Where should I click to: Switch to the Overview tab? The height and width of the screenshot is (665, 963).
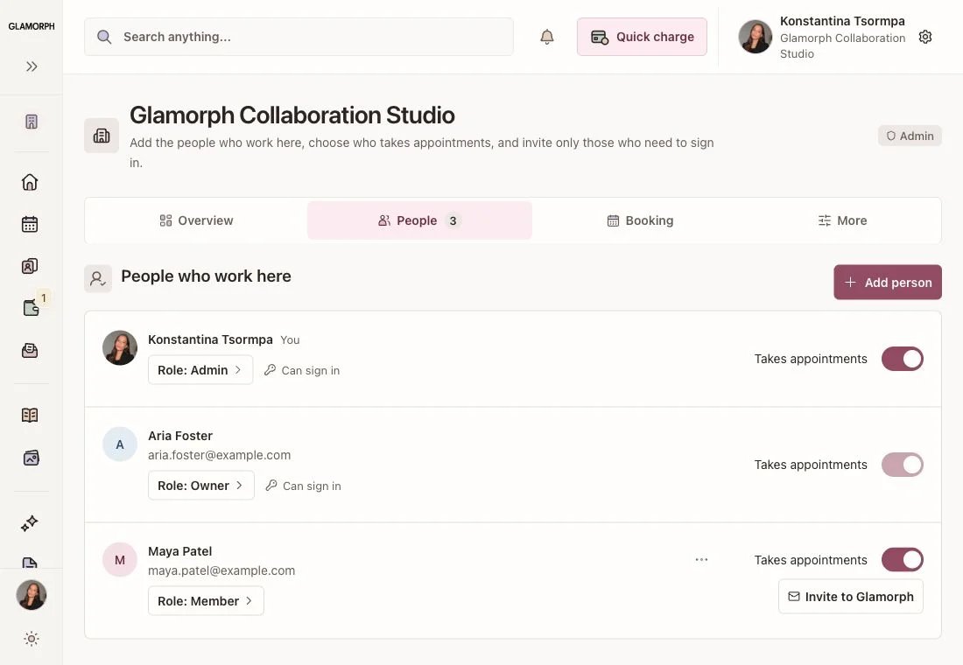(196, 220)
